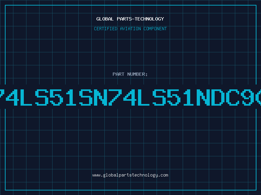This screenshot has height=195, width=261.
Task: Click the letters SN in the part number
Action: 93,97
